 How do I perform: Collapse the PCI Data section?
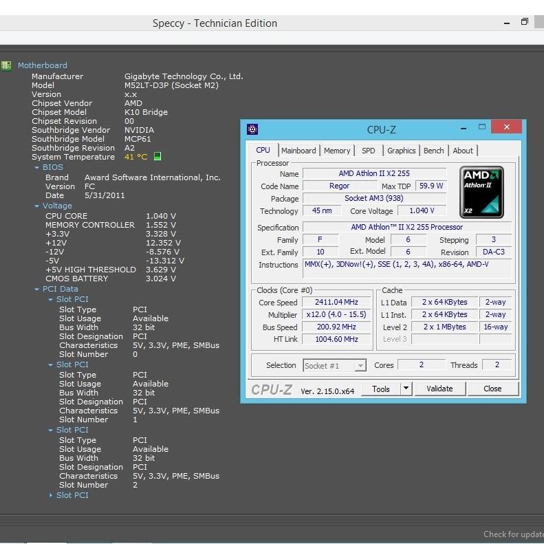tap(36, 290)
